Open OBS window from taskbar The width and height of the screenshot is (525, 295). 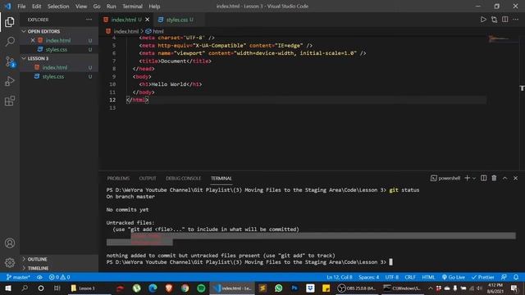click(357, 288)
